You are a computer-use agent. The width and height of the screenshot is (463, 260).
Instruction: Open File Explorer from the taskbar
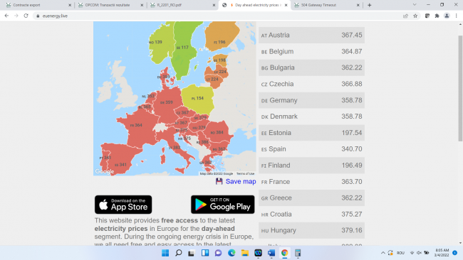point(245,253)
